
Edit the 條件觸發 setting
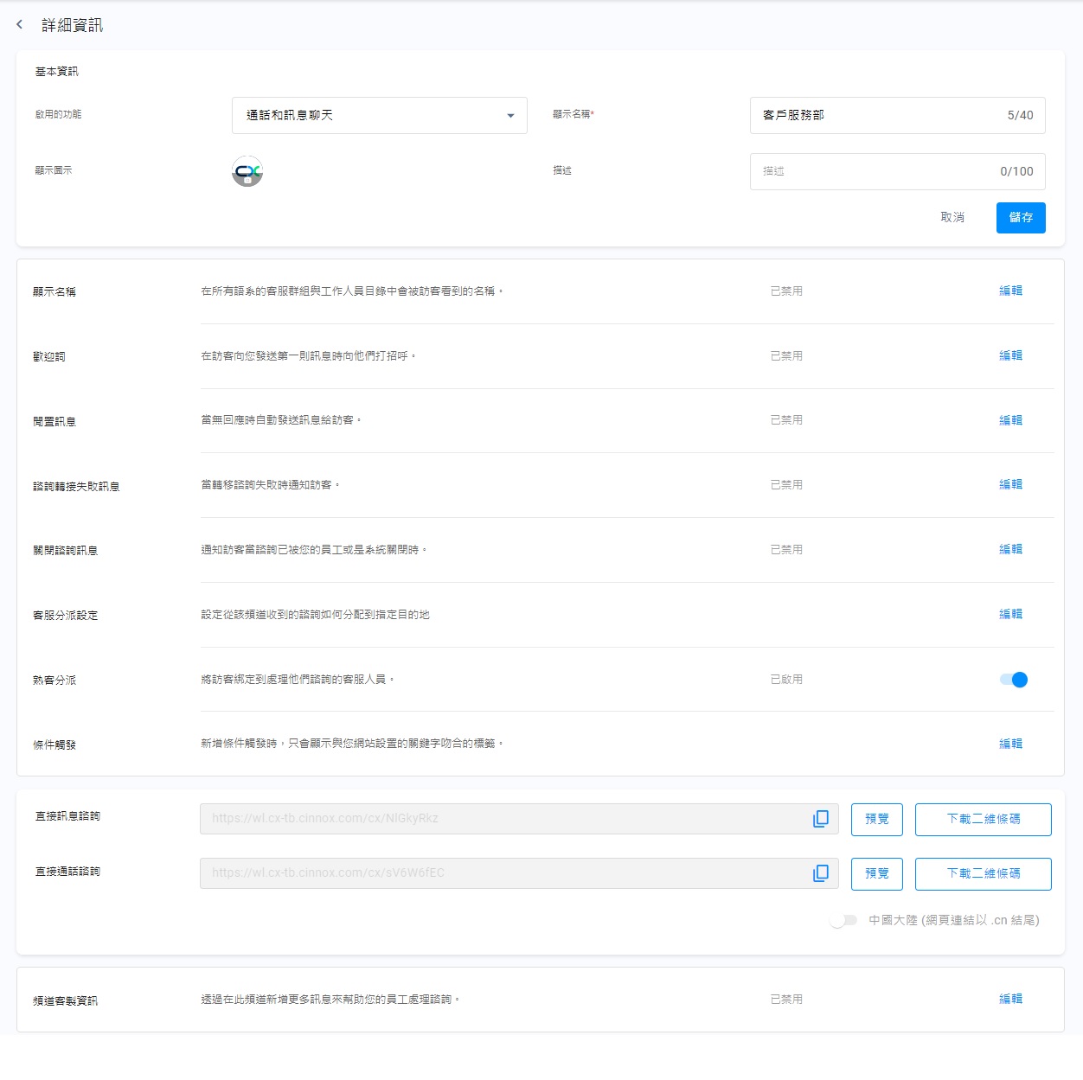click(x=1010, y=744)
